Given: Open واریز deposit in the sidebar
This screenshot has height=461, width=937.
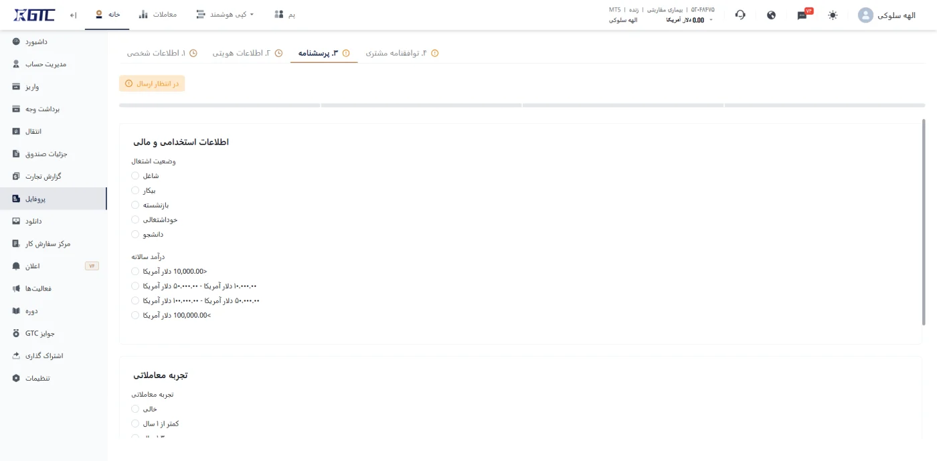Looking at the screenshot, I should pos(54,86).
